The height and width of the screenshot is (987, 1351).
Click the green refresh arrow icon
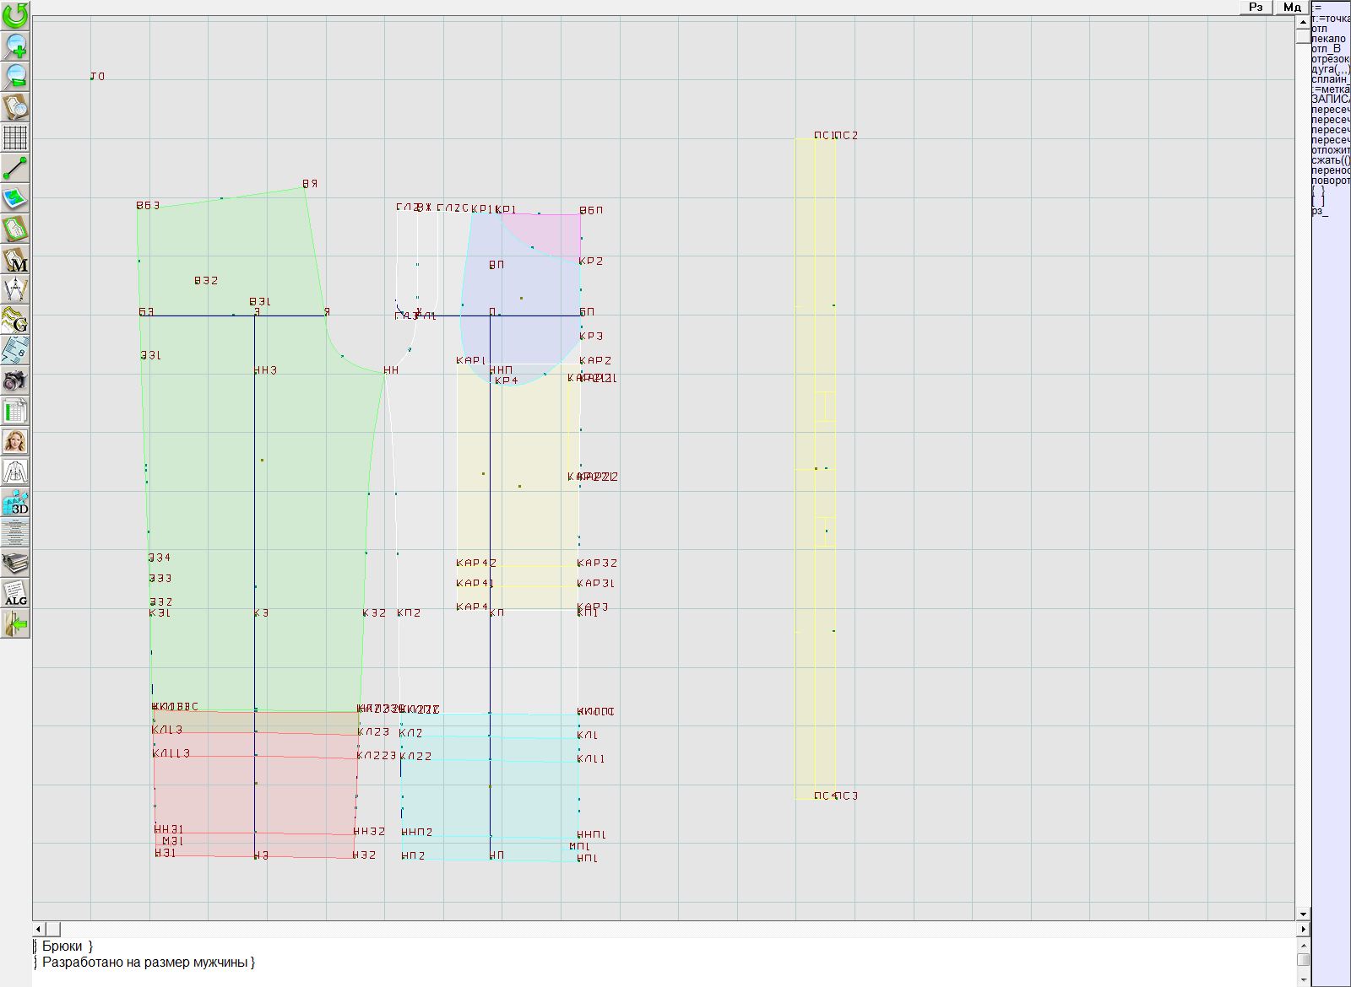[x=15, y=15]
